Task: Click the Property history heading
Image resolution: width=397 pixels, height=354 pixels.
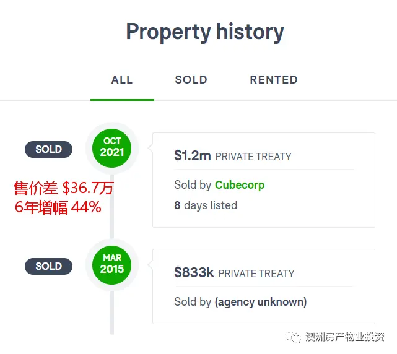Action: [x=205, y=32]
